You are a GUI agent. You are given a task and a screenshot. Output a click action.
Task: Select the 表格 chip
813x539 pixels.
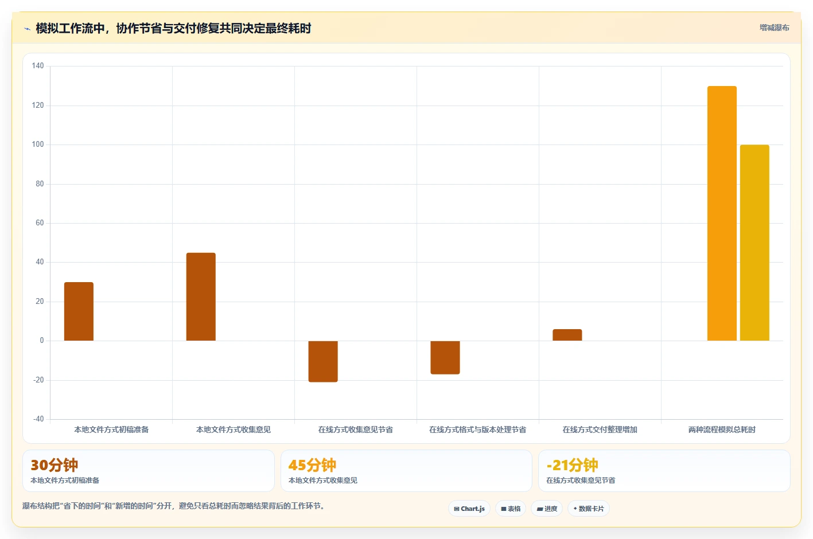511,509
